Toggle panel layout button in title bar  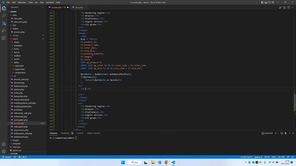click(x=266, y=2)
